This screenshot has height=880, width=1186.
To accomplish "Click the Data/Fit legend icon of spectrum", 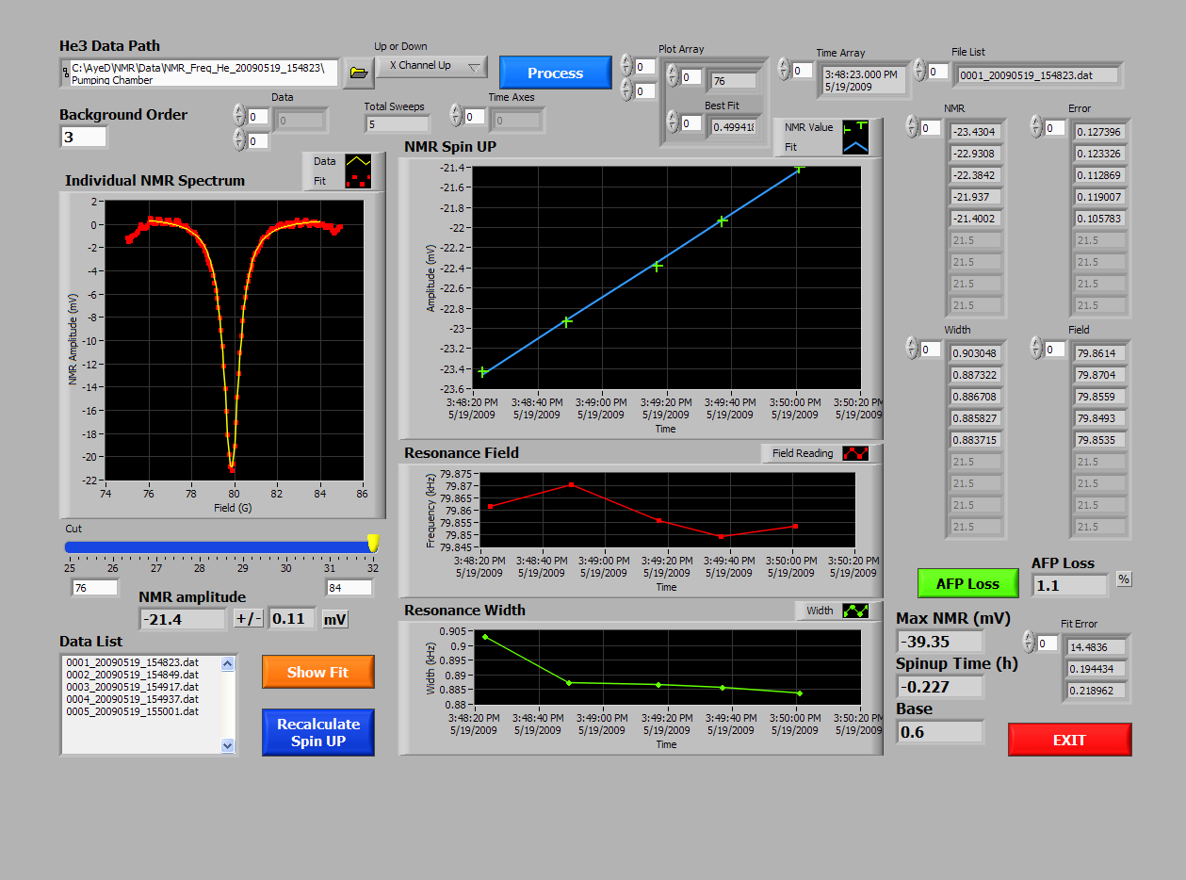I will 357,171.
